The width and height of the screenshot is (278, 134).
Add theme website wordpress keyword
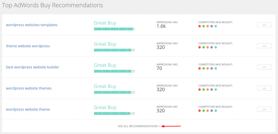264,46
